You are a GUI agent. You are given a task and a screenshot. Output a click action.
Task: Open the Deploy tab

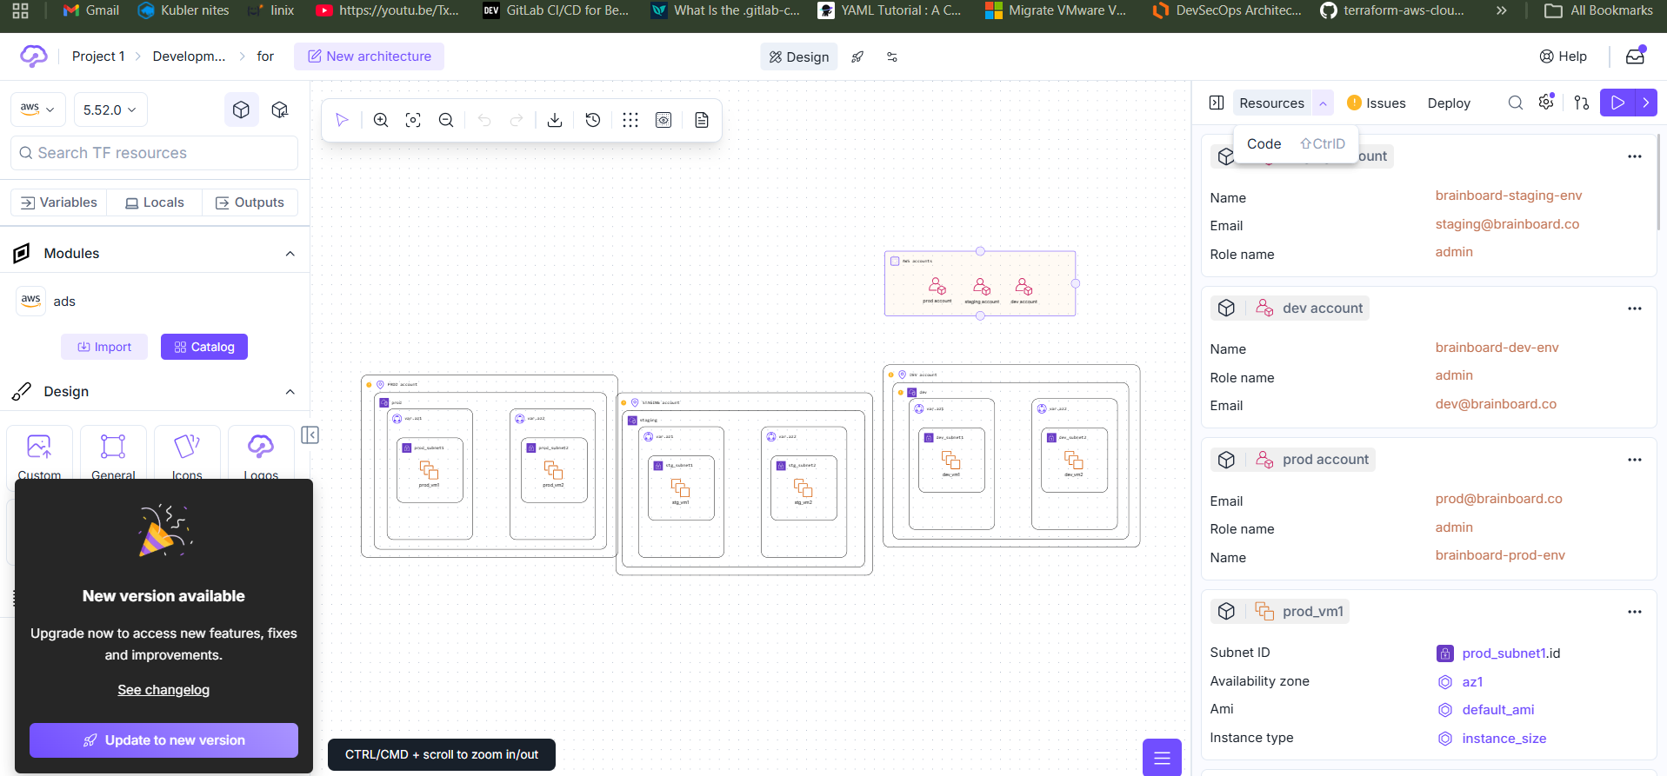(1449, 103)
